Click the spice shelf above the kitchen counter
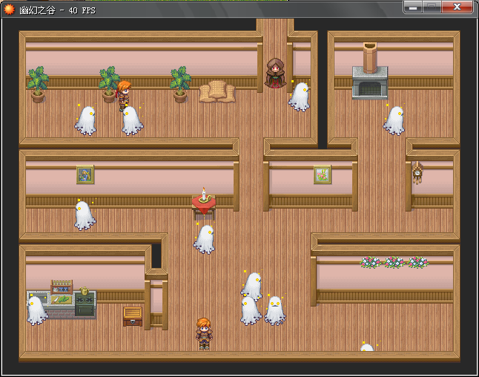 [x=62, y=286]
